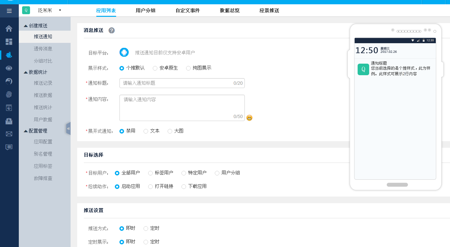Select 安卓原生 display style
The image size is (450, 247).
(x=155, y=68)
